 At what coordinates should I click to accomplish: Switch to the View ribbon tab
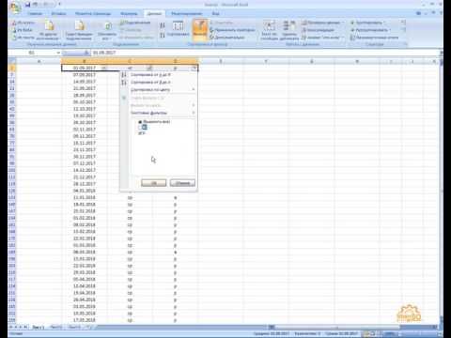216,13
